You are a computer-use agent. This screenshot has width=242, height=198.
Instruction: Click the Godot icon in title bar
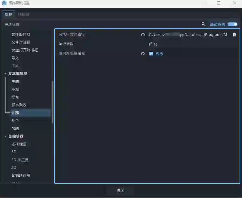pyautogui.click(x=4, y=3)
